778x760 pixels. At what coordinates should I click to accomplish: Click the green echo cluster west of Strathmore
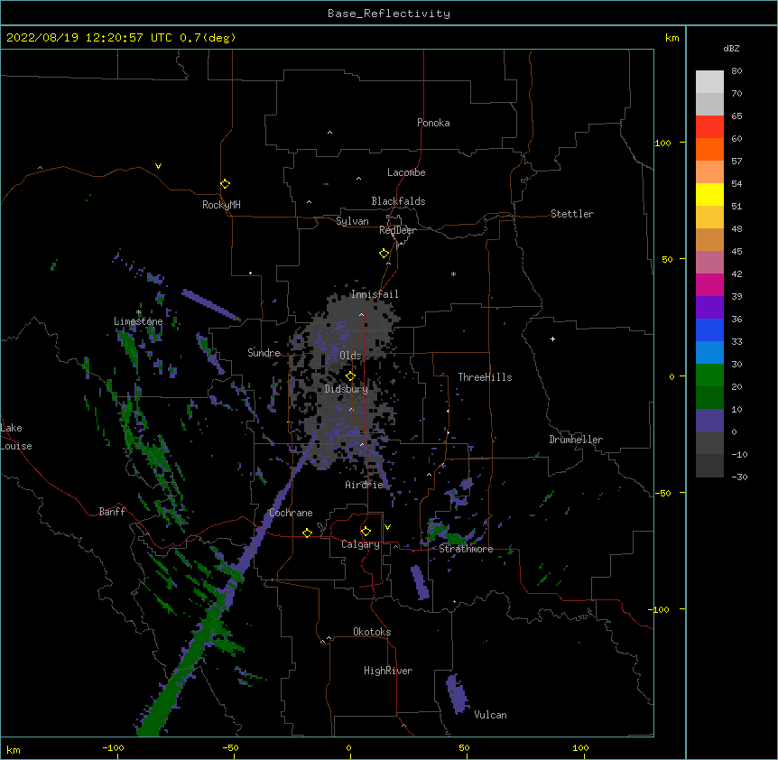point(447,533)
